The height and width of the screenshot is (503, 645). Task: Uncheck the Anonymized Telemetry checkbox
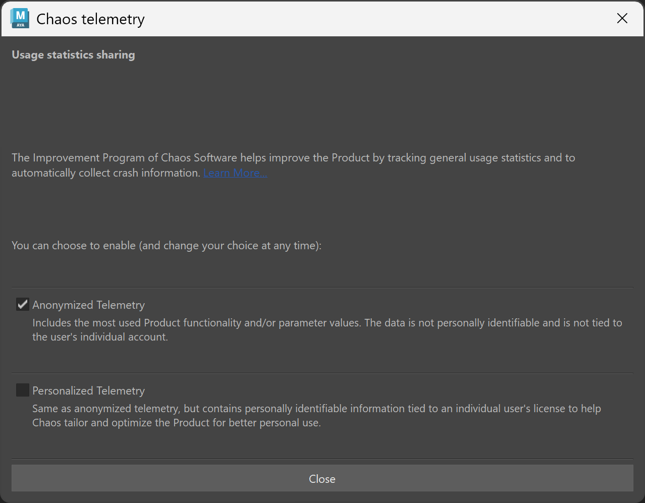(22, 304)
